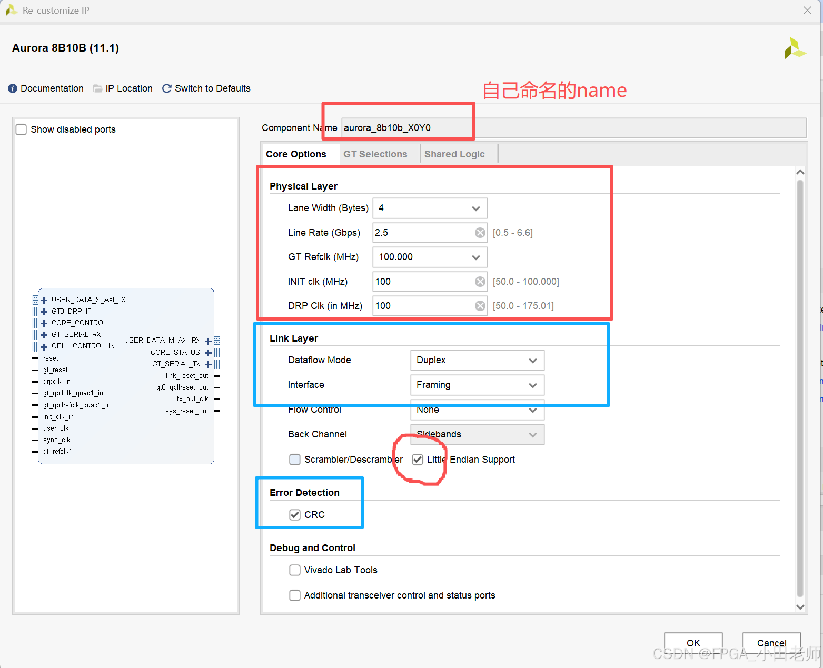Viewport: 823px width, 668px height.
Task: Uncheck the CRC error detection box
Action: [295, 515]
